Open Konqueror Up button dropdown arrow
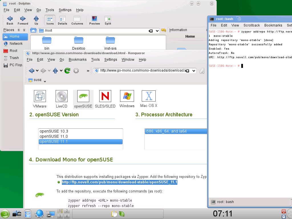 (61, 71)
